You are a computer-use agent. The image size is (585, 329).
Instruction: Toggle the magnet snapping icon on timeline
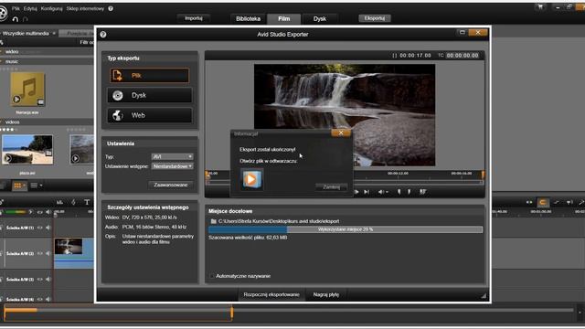tap(543, 202)
